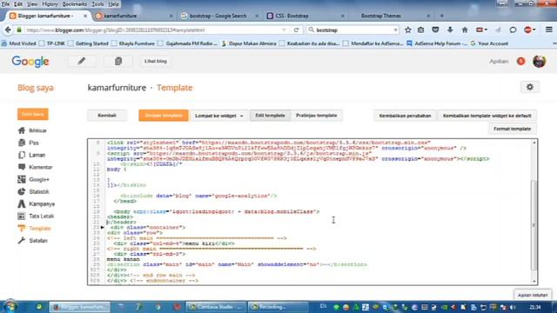Switch to the kamarfurniture browser tab
This screenshot has width=557, height=313.
[134, 16]
